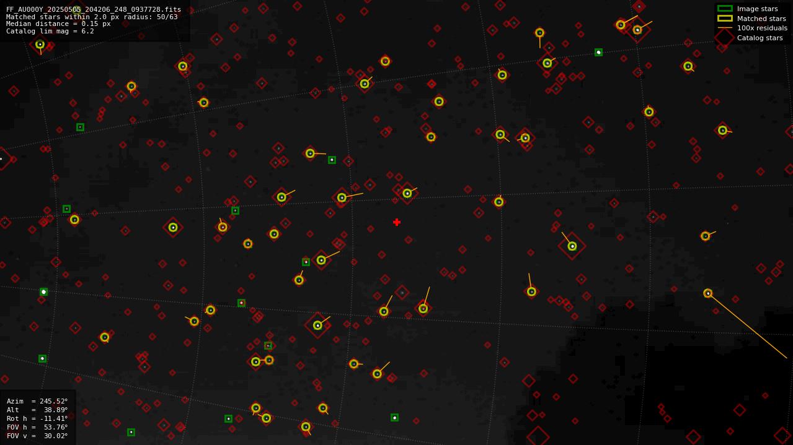Select the 'Image stars' legend label
Viewport: 793px width, 445px height.
[x=757, y=9]
